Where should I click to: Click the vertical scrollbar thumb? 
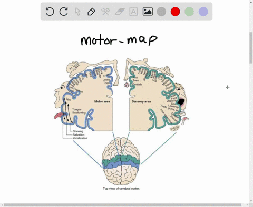click(x=251, y=48)
